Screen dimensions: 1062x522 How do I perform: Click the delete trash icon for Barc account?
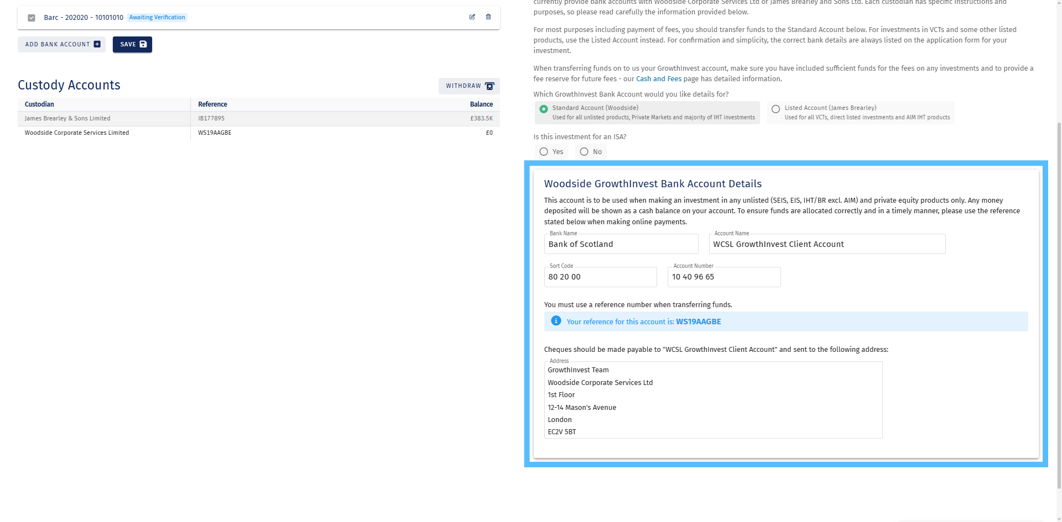pos(488,17)
